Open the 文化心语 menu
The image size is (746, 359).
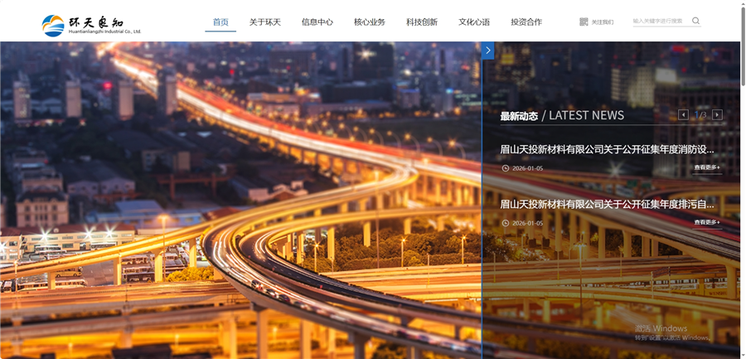tap(474, 22)
